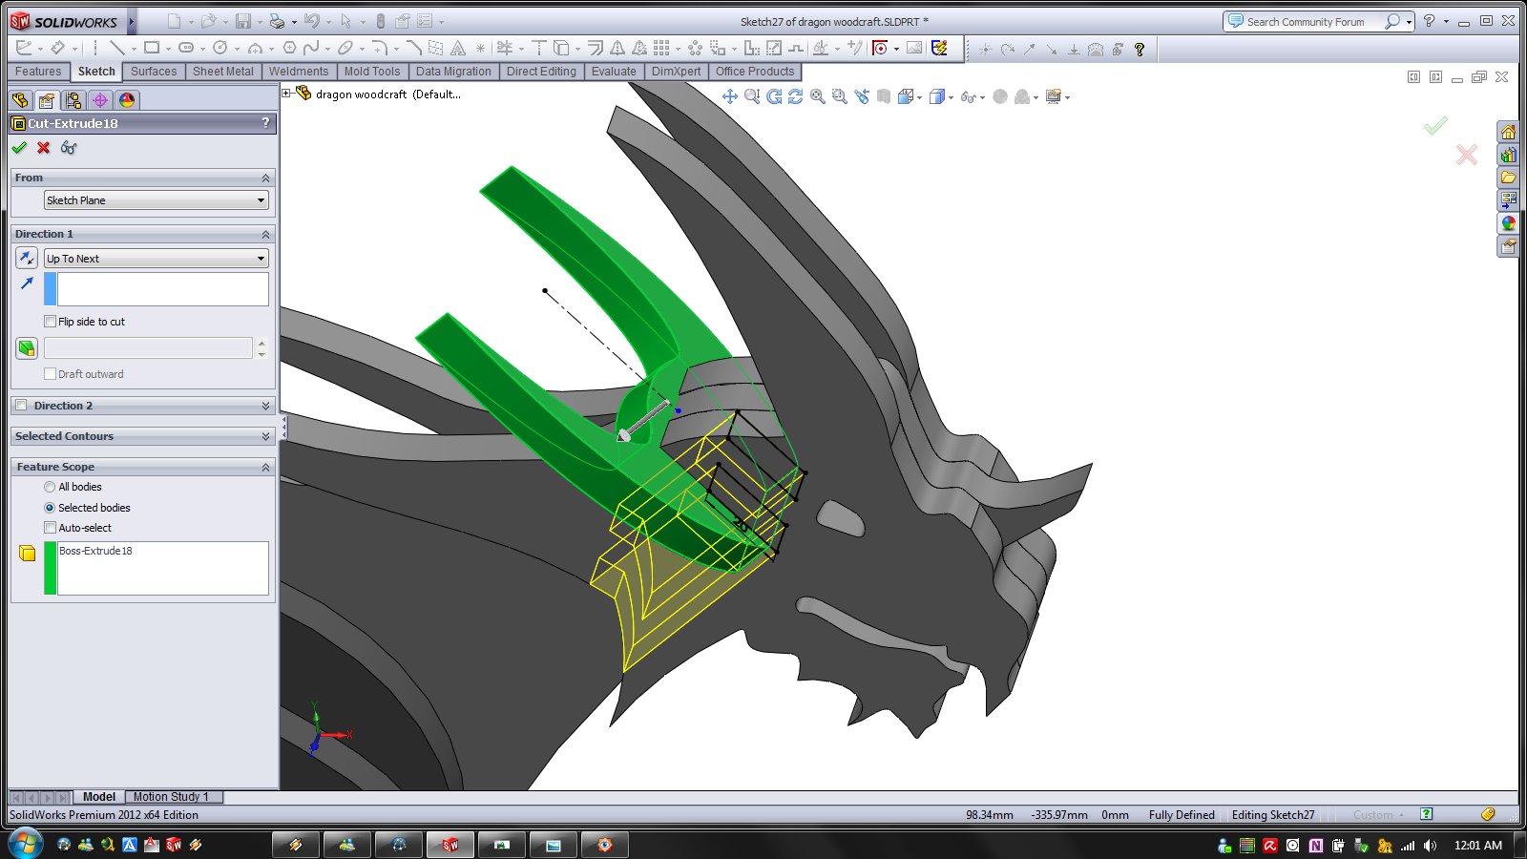Select the All bodies radio button

pos(50,487)
